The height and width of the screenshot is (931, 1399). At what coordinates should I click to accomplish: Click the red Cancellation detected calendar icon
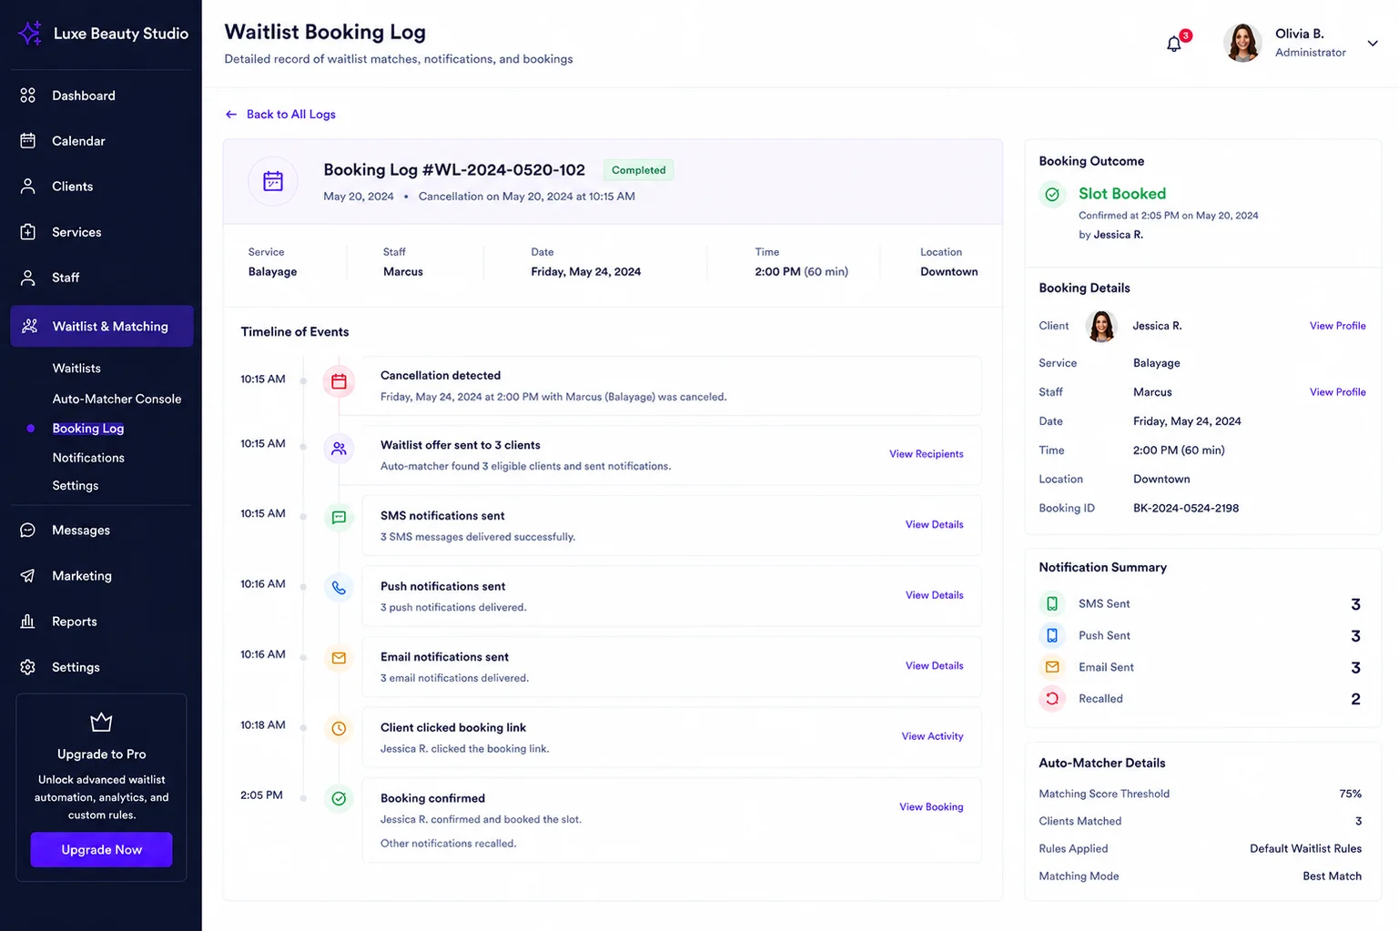click(339, 382)
